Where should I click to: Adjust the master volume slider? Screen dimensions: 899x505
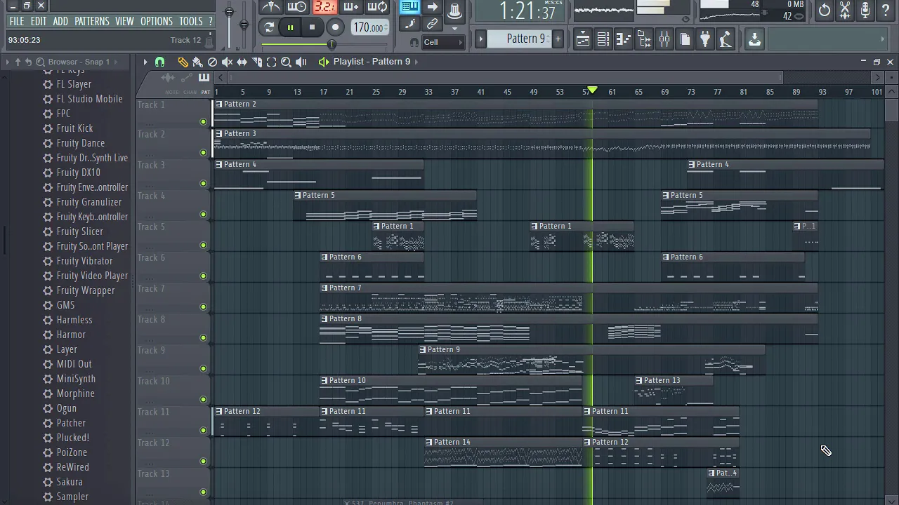click(229, 13)
